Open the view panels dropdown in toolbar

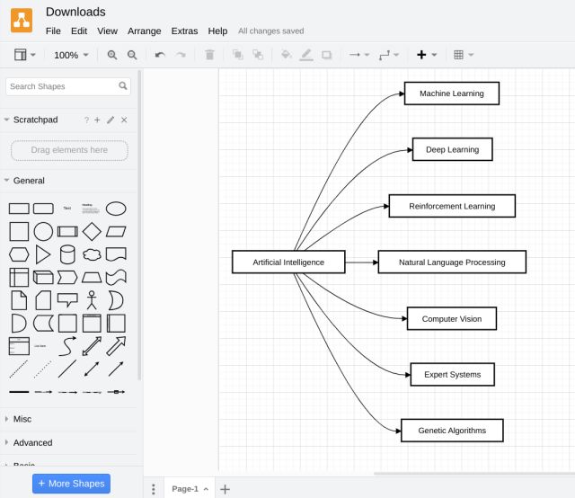(x=24, y=55)
